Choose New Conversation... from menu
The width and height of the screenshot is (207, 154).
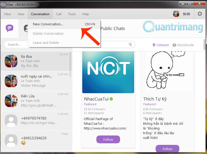tap(64, 24)
